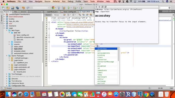Open the Tools menu
Viewport: 175px width, 98px height.
click(x=92, y=1)
